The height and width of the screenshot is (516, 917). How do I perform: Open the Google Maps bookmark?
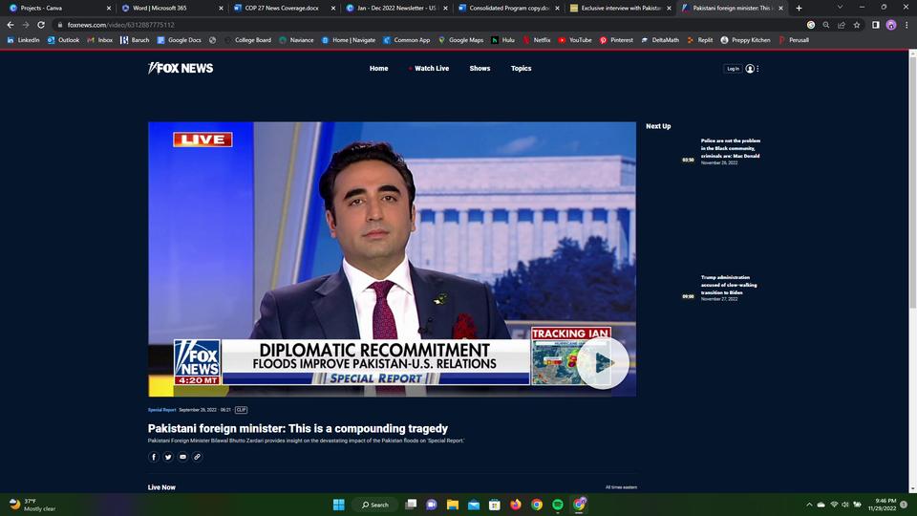460,40
